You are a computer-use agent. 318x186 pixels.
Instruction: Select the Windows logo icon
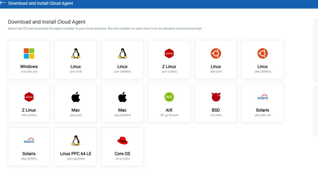point(29,53)
